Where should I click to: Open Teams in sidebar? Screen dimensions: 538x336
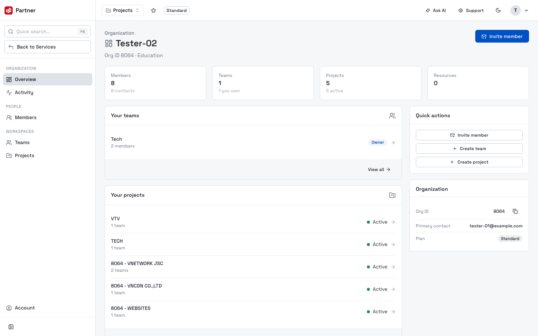click(47, 143)
